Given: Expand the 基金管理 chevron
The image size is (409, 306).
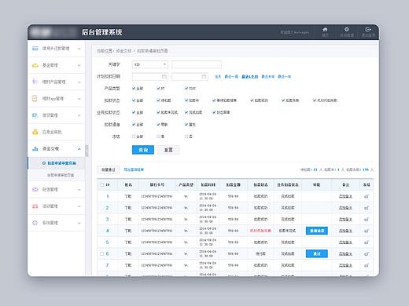Looking at the screenshot, I should pos(79,65).
